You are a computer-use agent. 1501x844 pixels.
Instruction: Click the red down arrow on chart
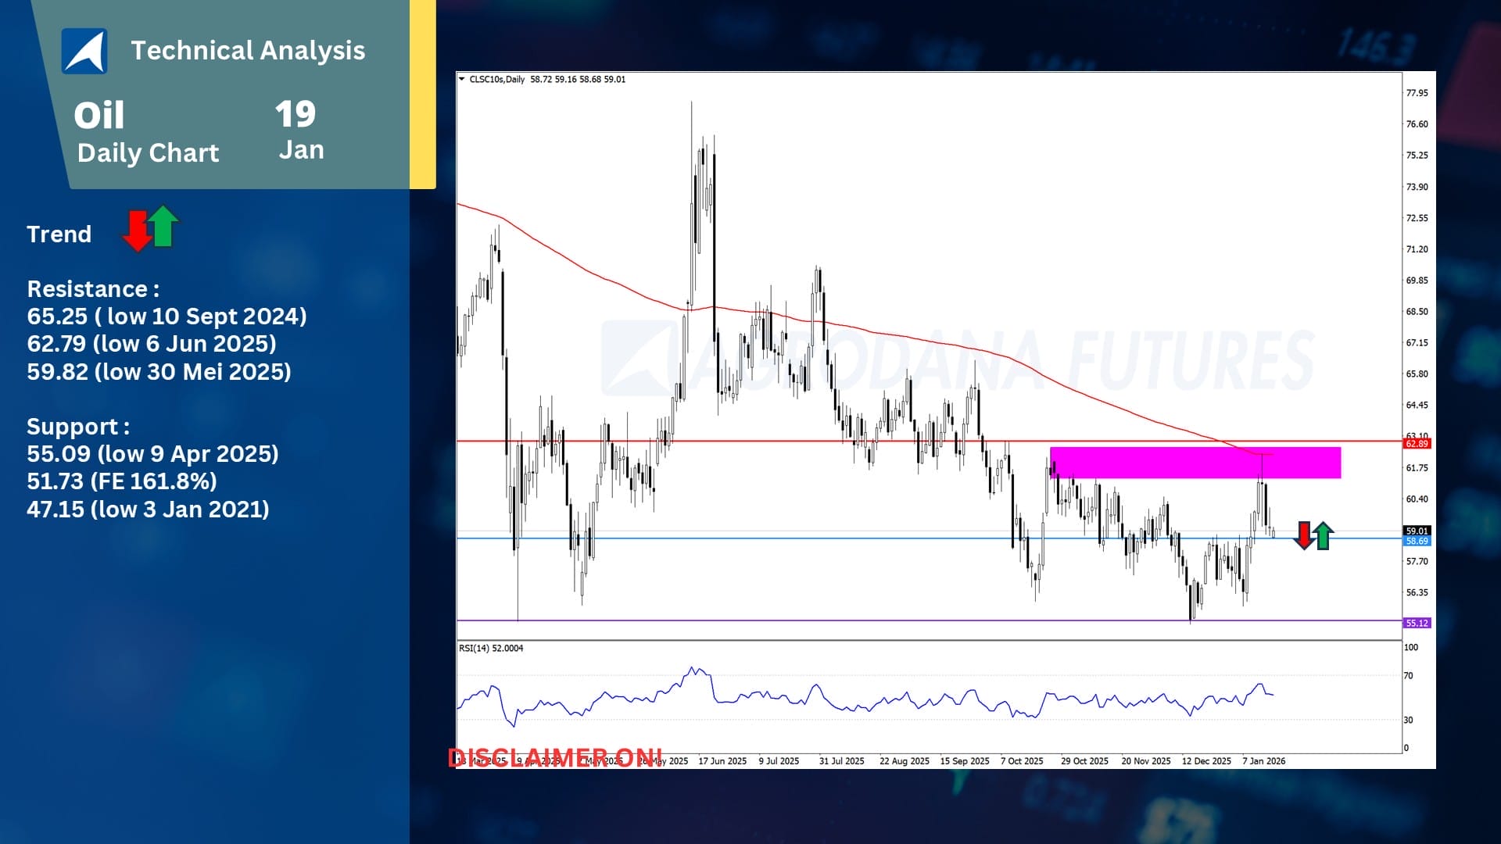tap(1304, 535)
